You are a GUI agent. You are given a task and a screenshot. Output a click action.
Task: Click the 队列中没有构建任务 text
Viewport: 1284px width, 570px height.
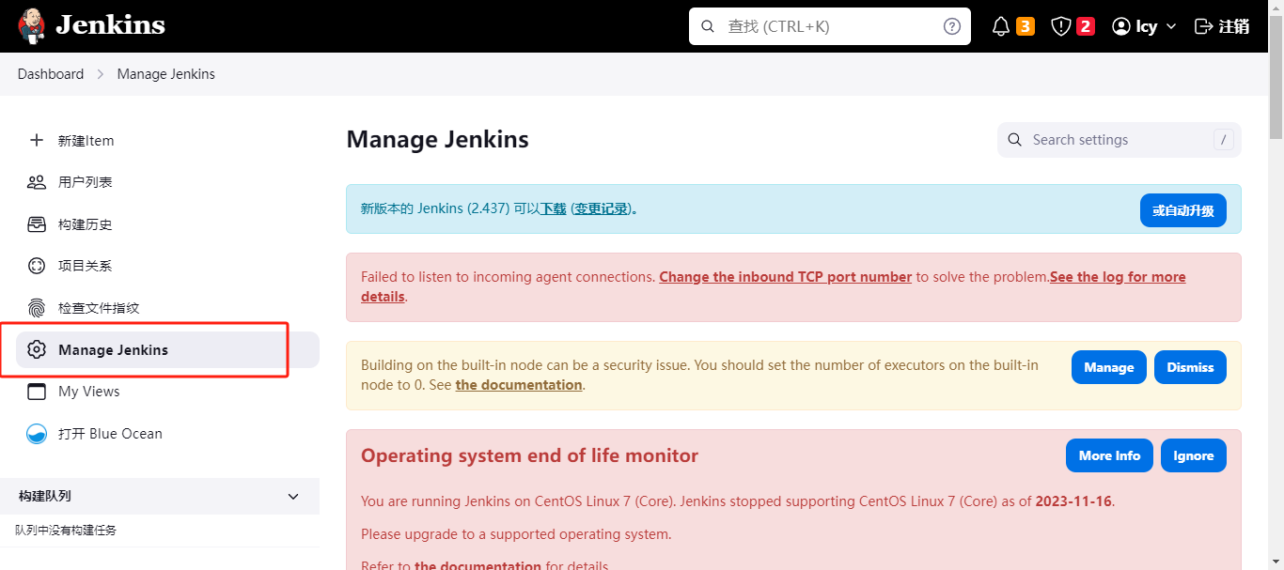[x=66, y=531]
